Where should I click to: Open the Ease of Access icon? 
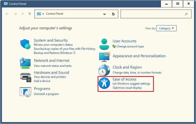(104, 83)
